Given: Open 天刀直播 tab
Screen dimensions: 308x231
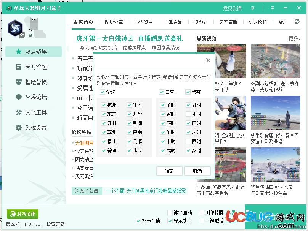Looking at the screenshot, I should tap(228, 22).
